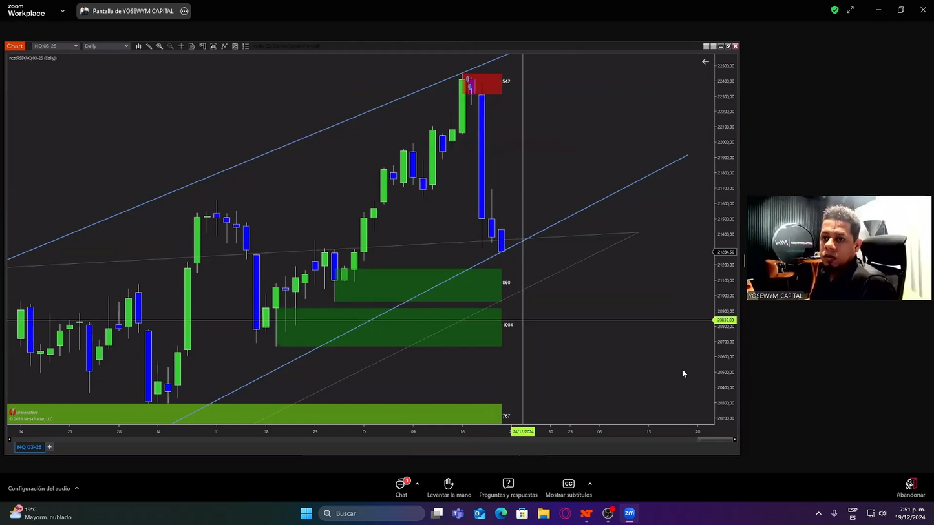Expand Configuración del audio menu
This screenshot has height=525, width=934.
pyautogui.click(x=43, y=488)
